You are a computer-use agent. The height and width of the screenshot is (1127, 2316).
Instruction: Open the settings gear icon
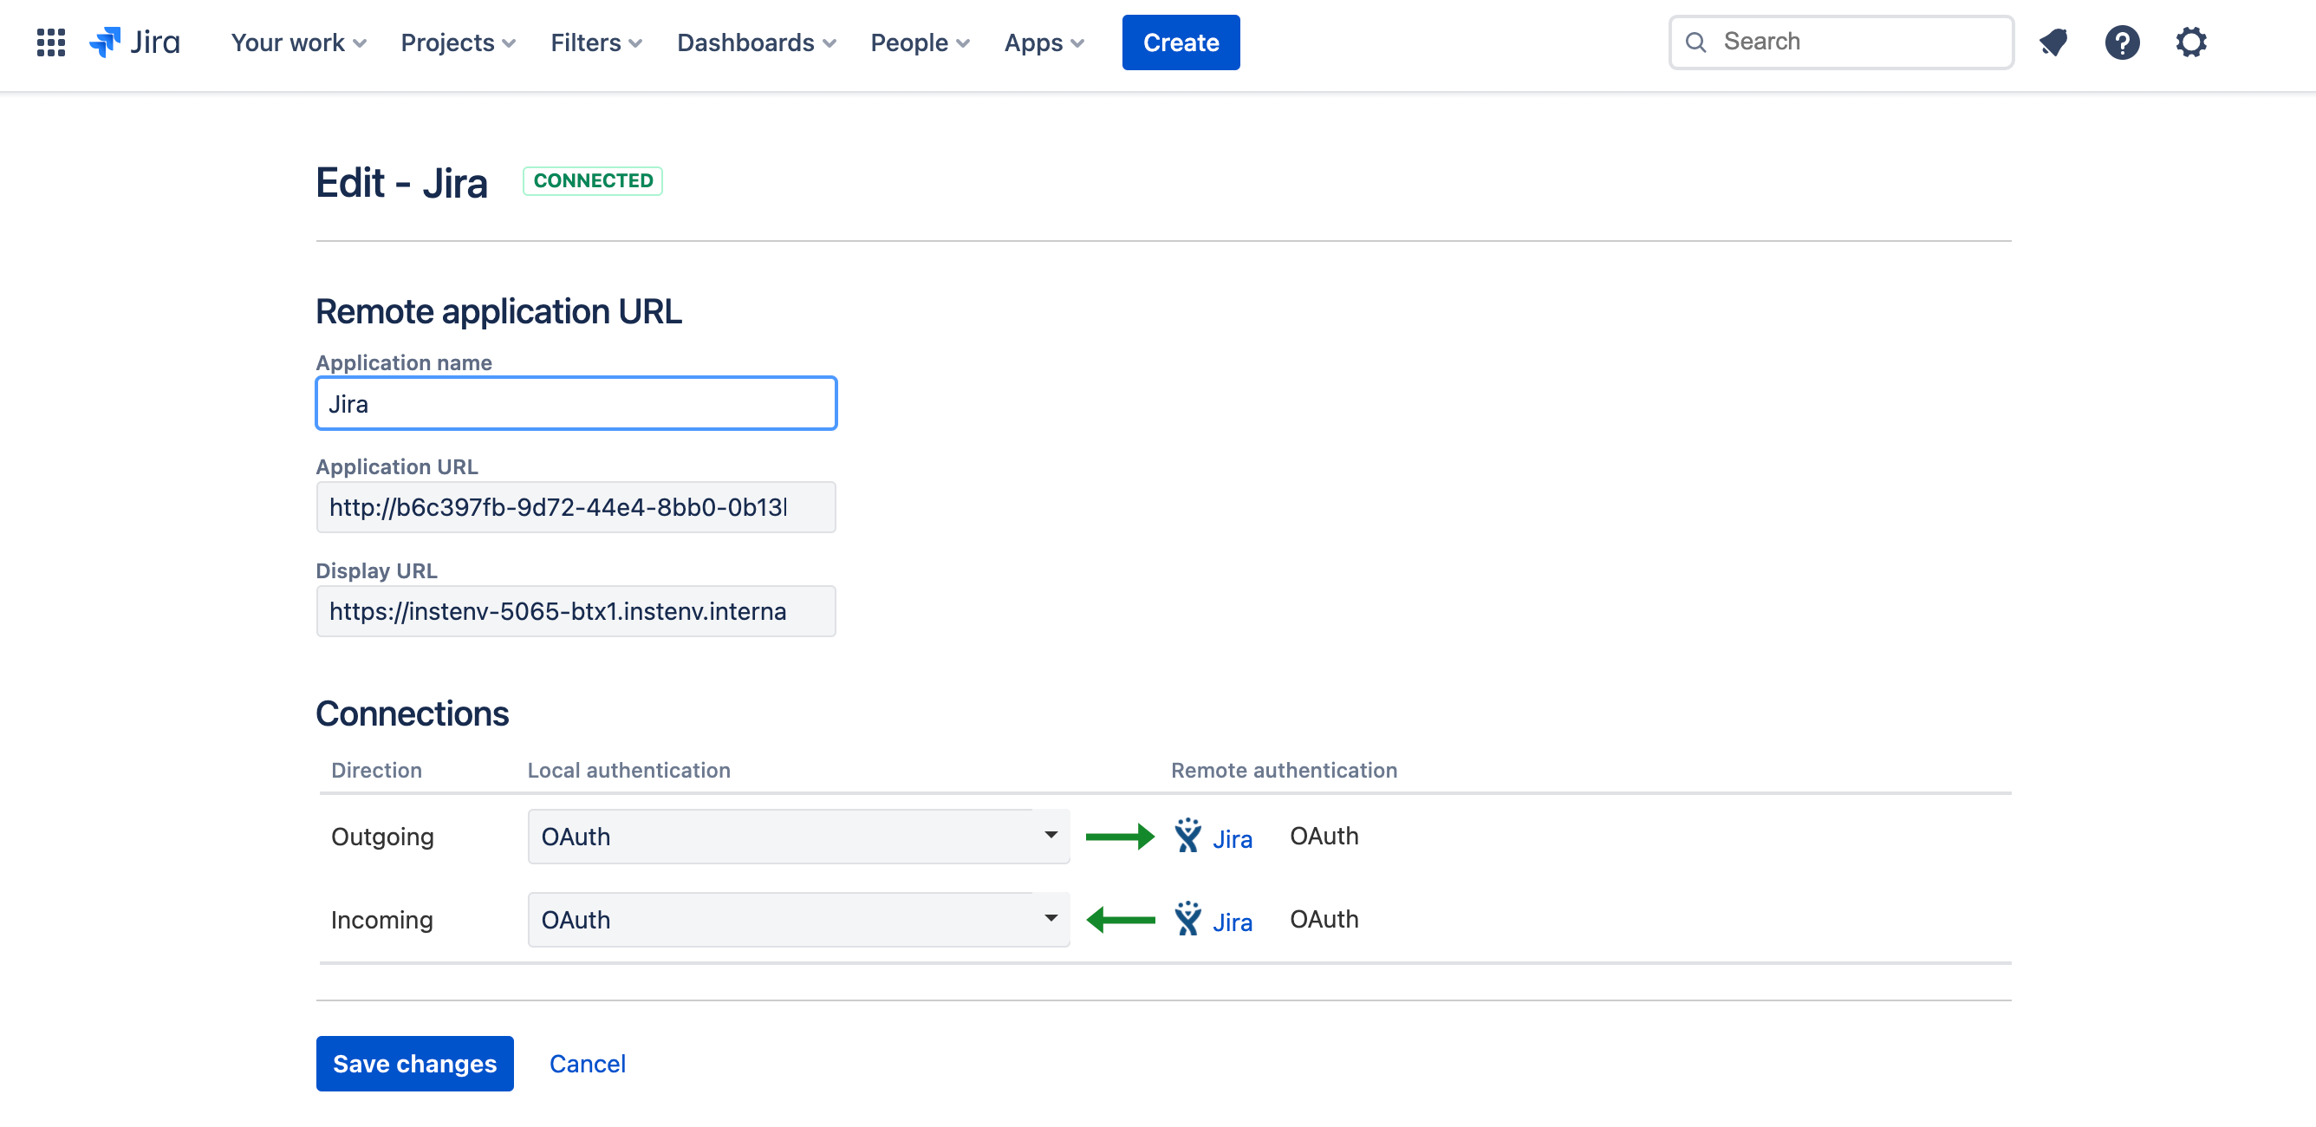pyautogui.click(x=2190, y=40)
